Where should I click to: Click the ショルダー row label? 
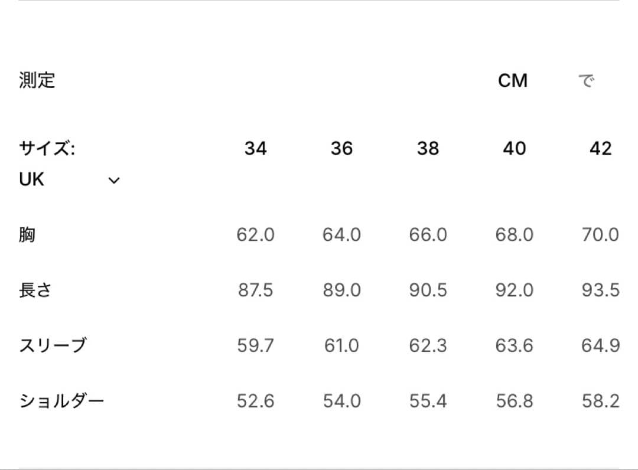tap(61, 402)
